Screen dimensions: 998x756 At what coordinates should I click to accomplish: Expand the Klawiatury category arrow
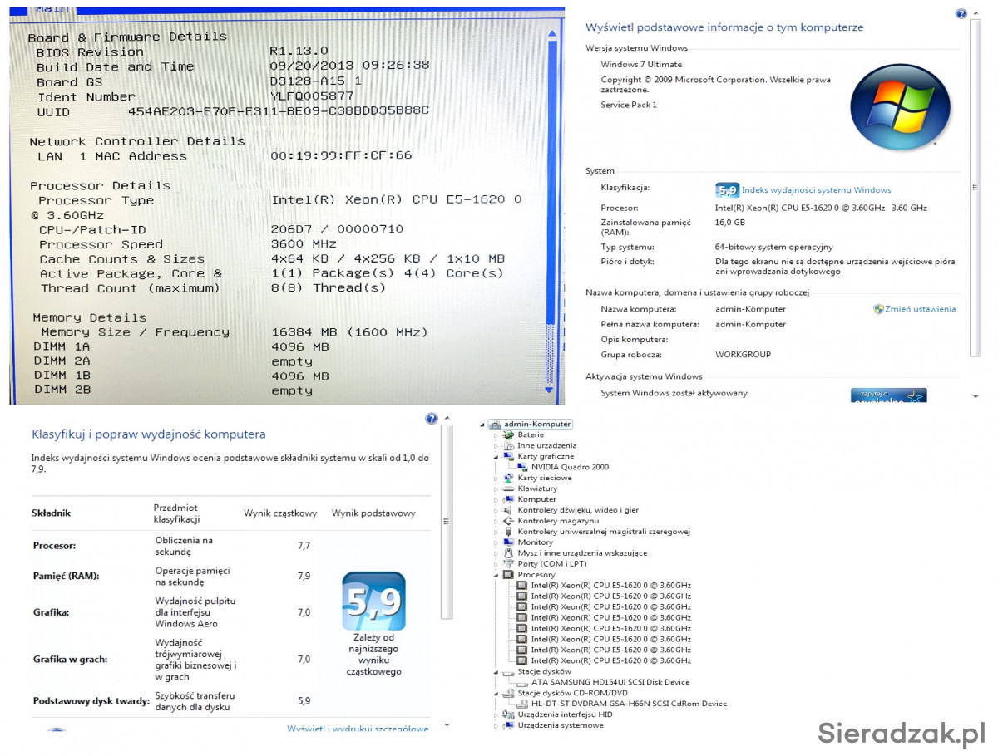pos(497,488)
